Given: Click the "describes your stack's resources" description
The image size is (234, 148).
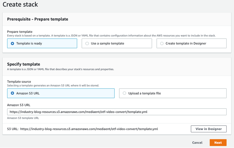Looking at the screenshot, I should pos(60,69).
